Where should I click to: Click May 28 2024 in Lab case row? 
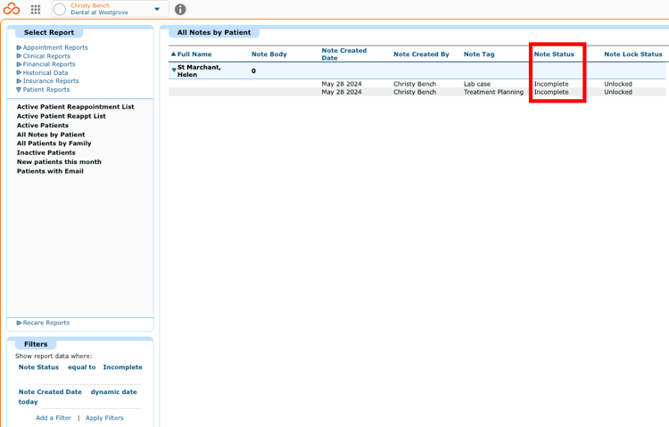[342, 84]
